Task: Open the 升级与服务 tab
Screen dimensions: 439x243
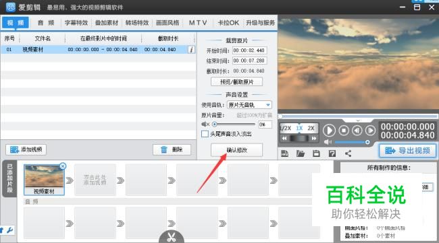Action: point(260,23)
